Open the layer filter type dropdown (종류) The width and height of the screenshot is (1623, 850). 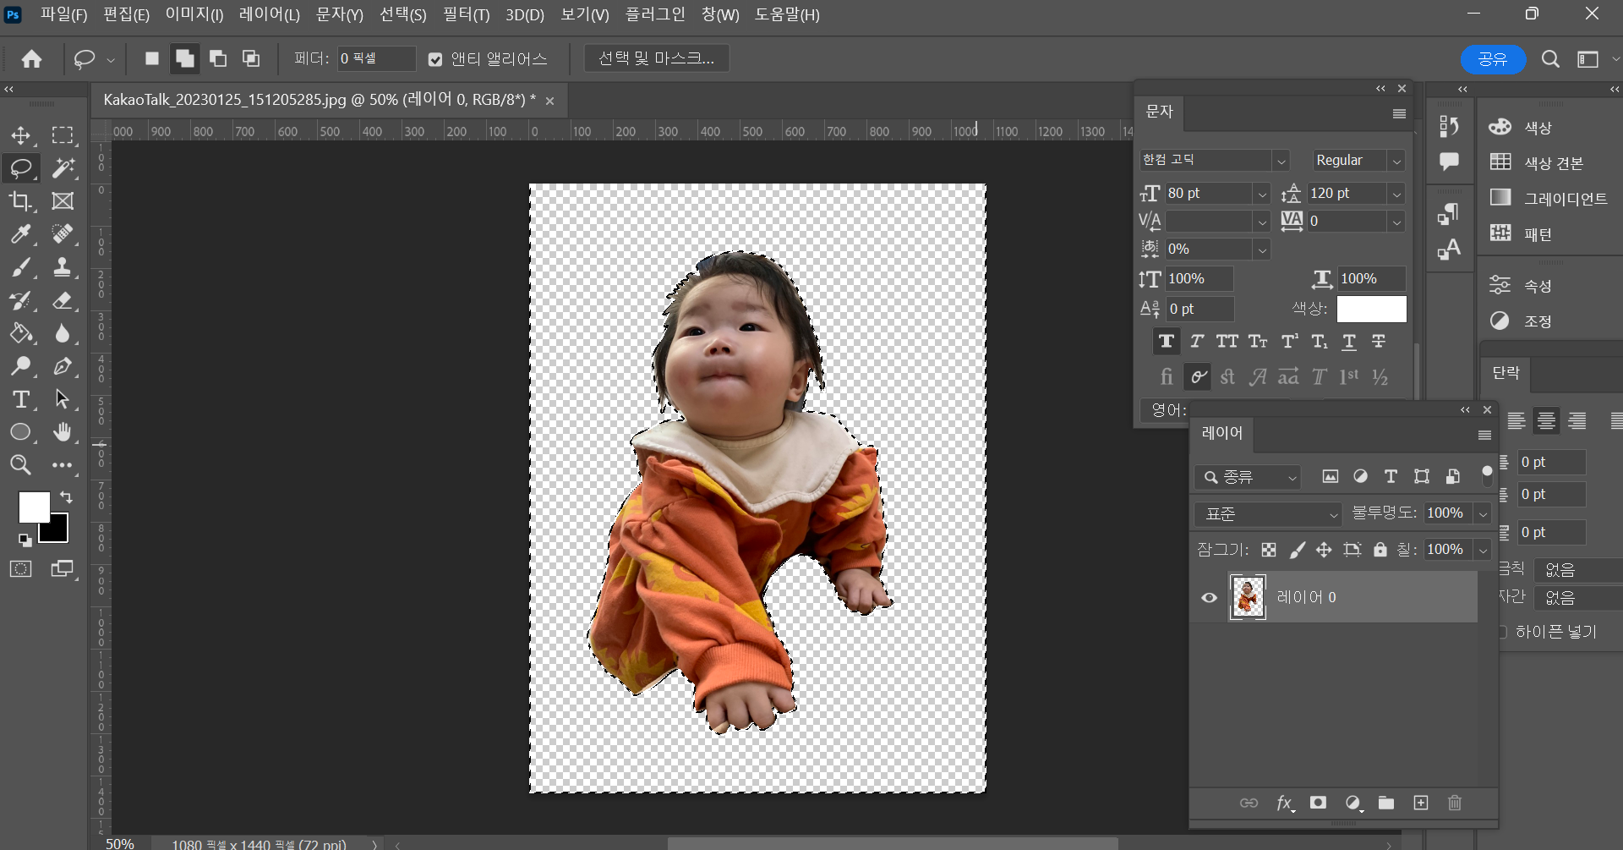pos(1248,477)
